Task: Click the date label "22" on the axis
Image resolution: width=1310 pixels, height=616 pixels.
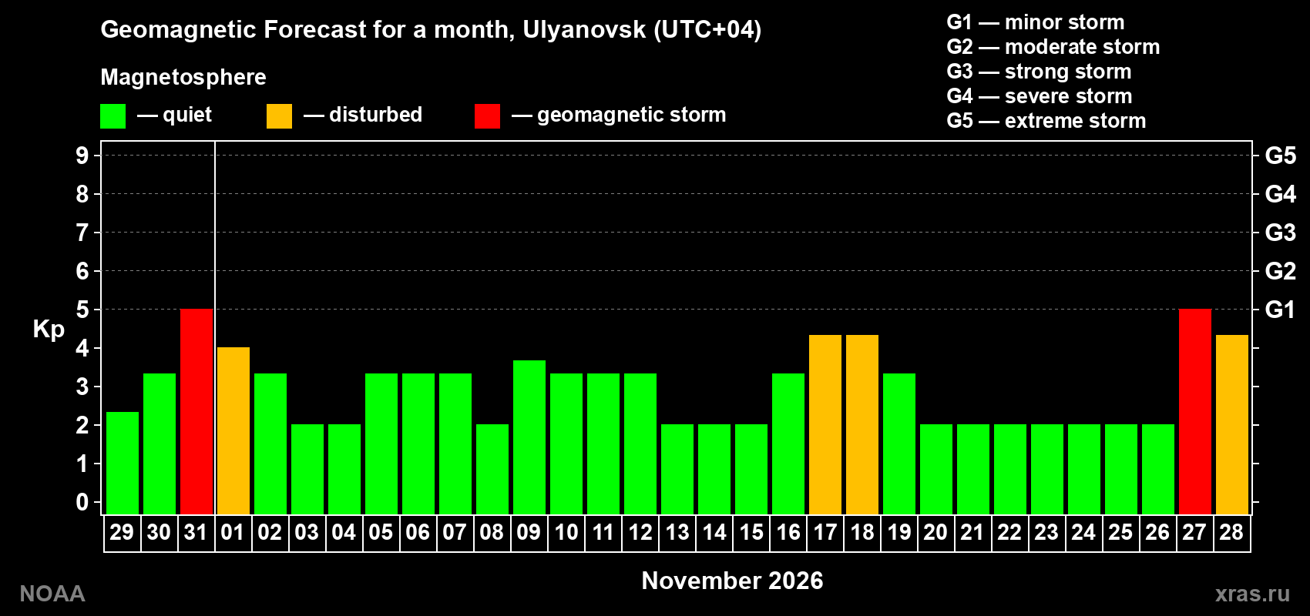Action: [x=1009, y=532]
